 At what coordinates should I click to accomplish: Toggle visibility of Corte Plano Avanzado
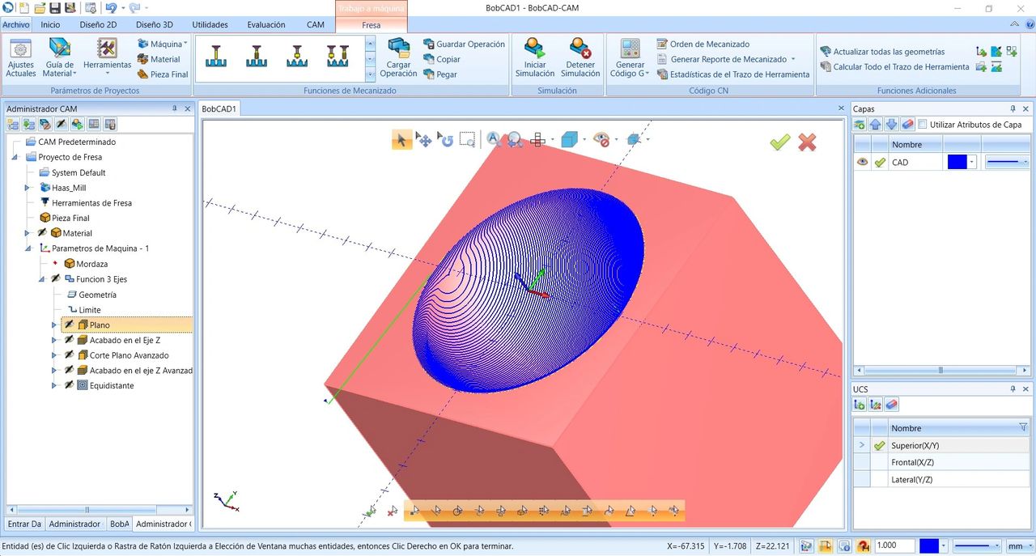[x=70, y=355]
